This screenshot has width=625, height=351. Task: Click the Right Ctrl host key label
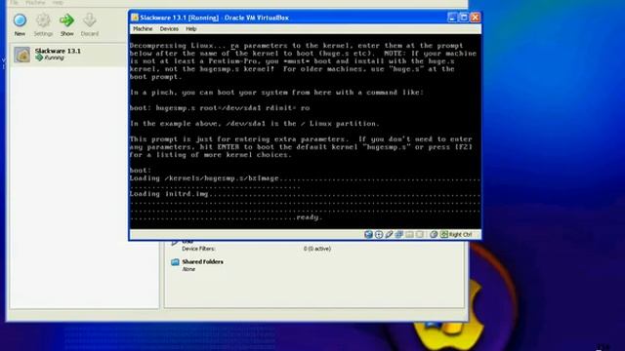coord(460,234)
